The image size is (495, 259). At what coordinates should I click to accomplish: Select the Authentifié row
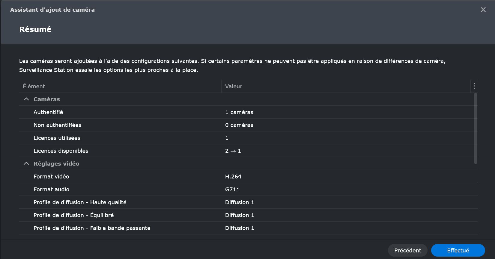point(247,112)
